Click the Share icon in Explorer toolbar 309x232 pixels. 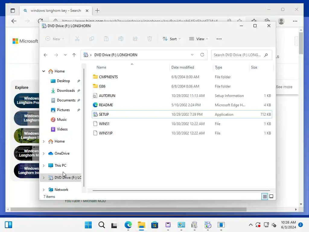[x=135, y=39]
